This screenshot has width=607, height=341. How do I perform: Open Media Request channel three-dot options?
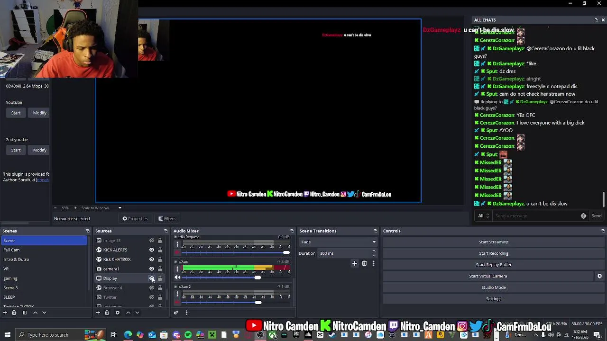[177, 244]
